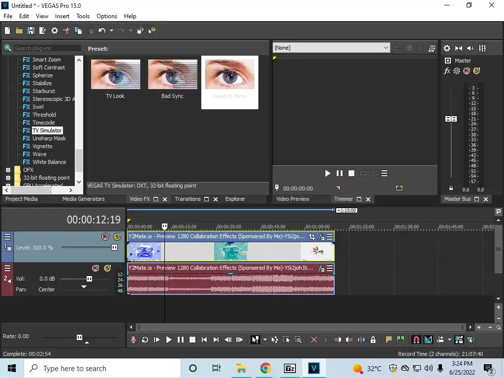
Task: Open the Mixing Console faders icon
Action: (x=482, y=48)
